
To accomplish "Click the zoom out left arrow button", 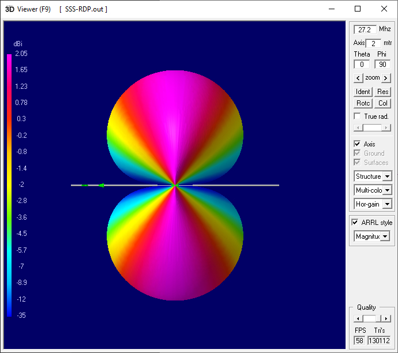I will coord(358,78).
